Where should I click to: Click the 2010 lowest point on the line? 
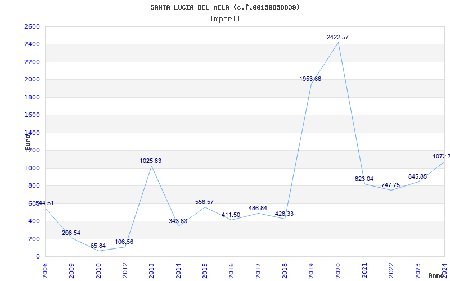tap(98, 251)
